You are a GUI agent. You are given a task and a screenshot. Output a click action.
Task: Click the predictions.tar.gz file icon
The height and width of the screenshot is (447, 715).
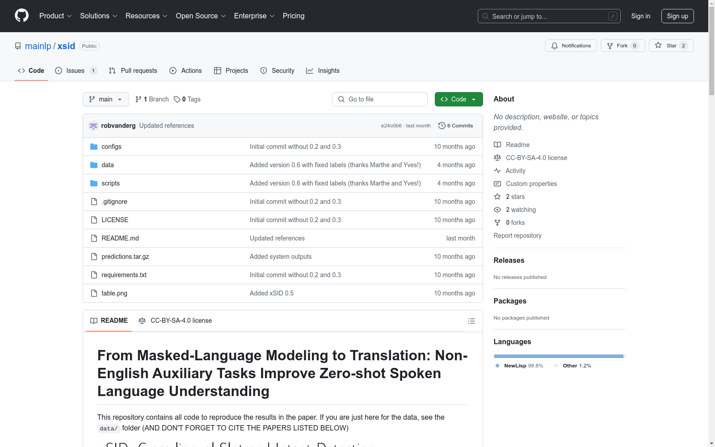click(x=94, y=257)
